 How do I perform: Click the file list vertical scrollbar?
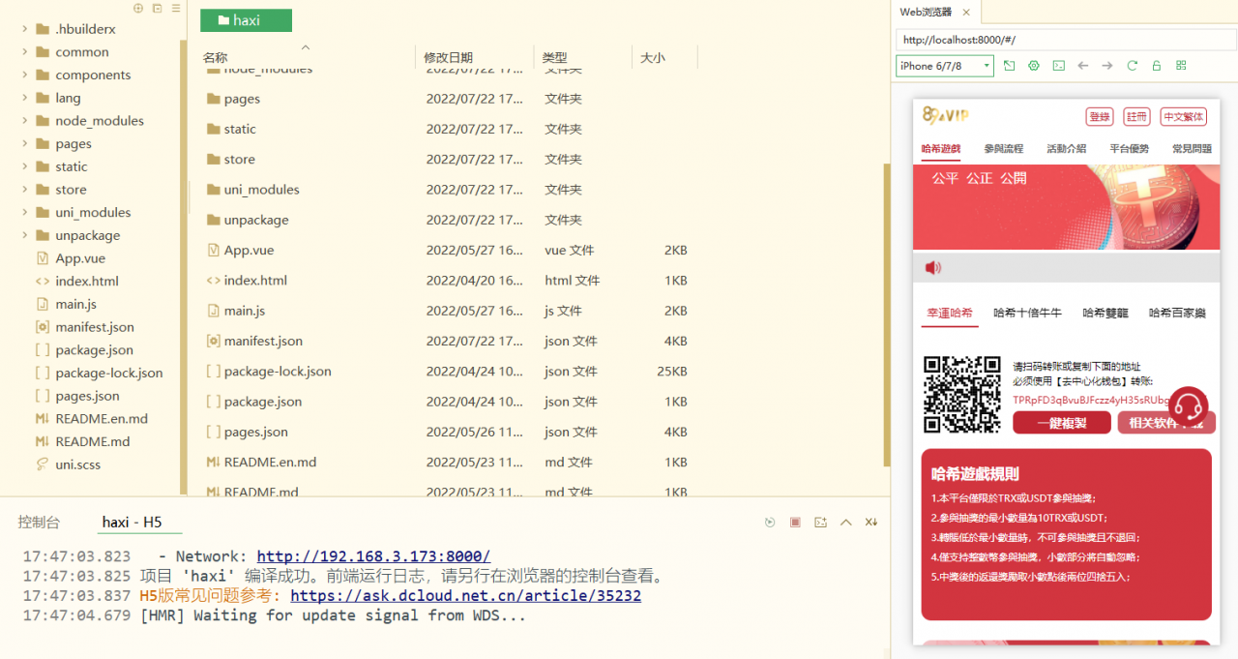click(x=885, y=310)
